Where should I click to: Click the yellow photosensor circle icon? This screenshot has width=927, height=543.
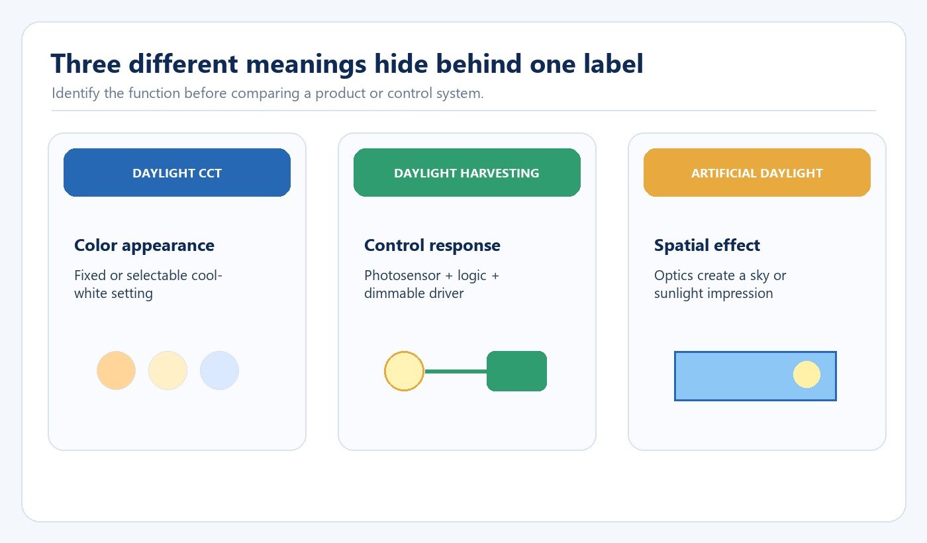(404, 371)
